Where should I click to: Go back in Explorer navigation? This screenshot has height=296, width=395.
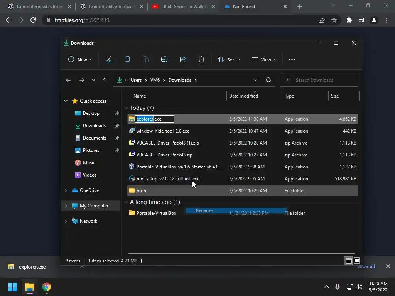tap(68, 80)
